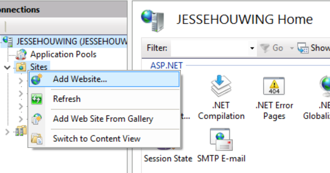Select Switch to Content View menu entry
The image size is (330, 173).
(x=104, y=138)
